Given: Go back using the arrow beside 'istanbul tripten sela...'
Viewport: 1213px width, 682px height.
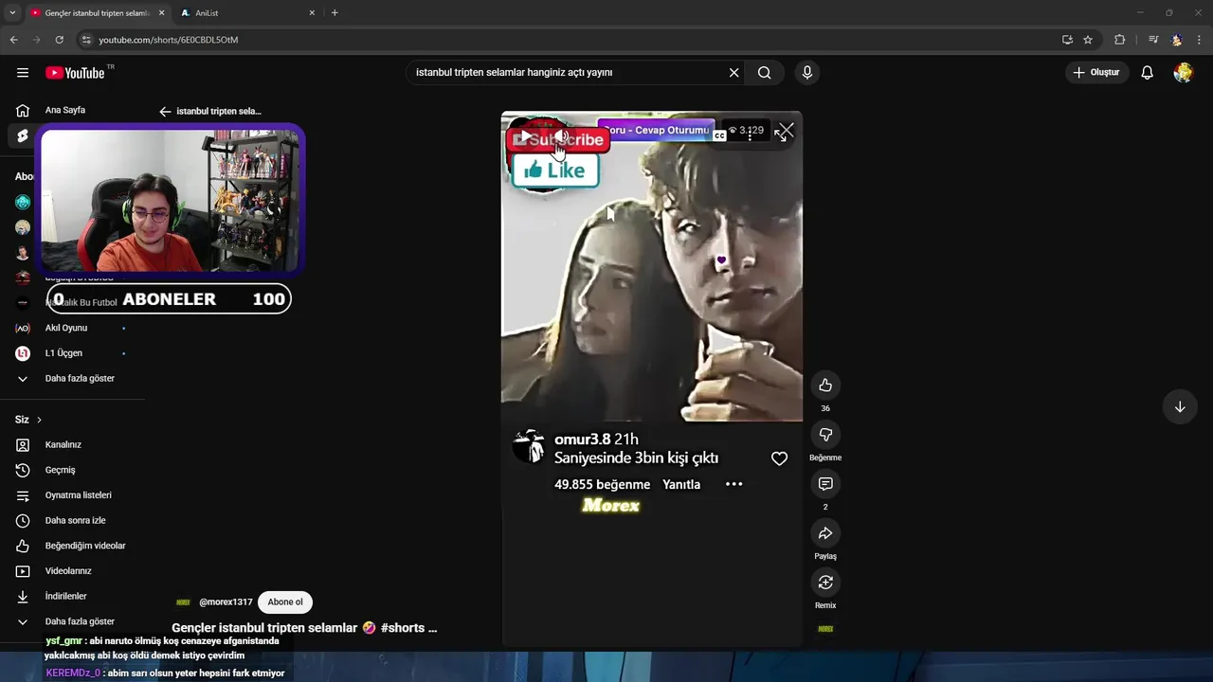Looking at the screenshot, I should click(x=165, y=112).
